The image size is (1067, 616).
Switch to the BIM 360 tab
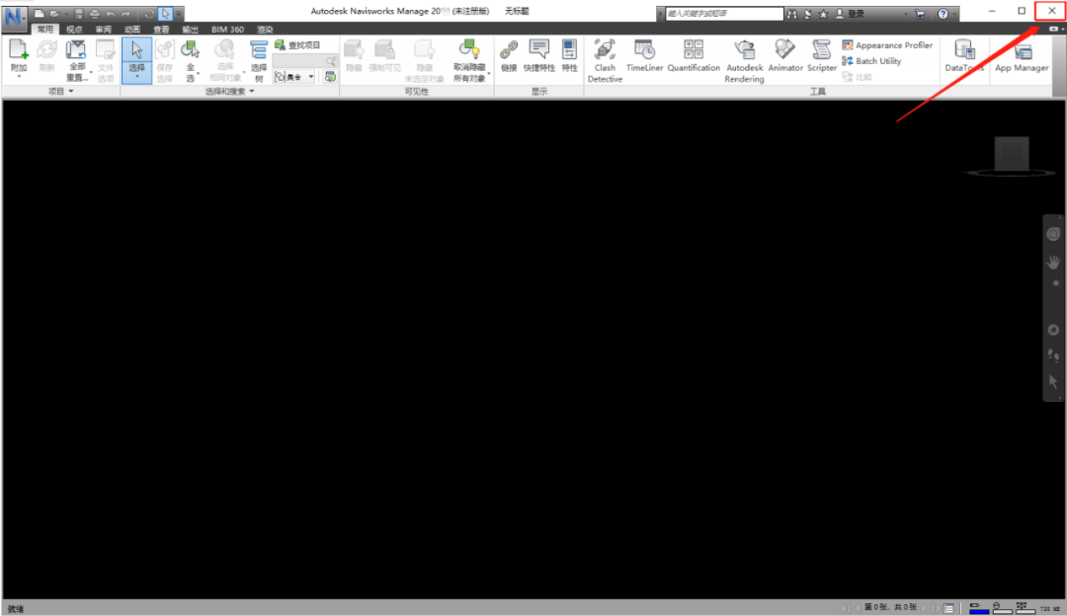(227, 30)
